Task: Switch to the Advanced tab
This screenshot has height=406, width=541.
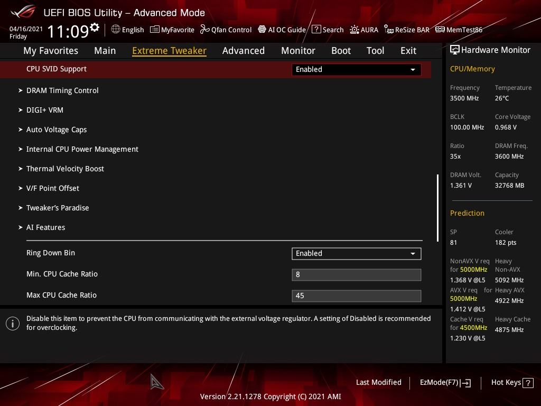Action: [x=244, y=51]
